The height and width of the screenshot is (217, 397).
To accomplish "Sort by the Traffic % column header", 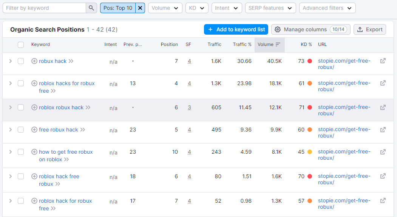I will [x=242, y=44].
